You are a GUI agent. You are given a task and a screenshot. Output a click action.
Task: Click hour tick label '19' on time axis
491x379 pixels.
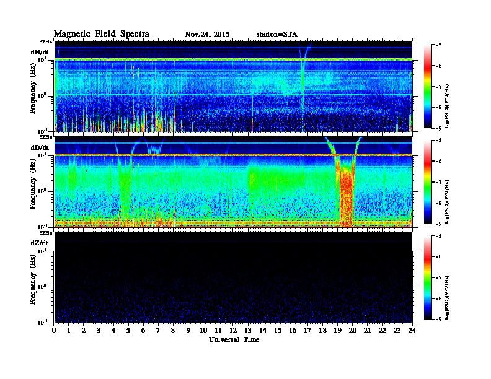(337, 330)
